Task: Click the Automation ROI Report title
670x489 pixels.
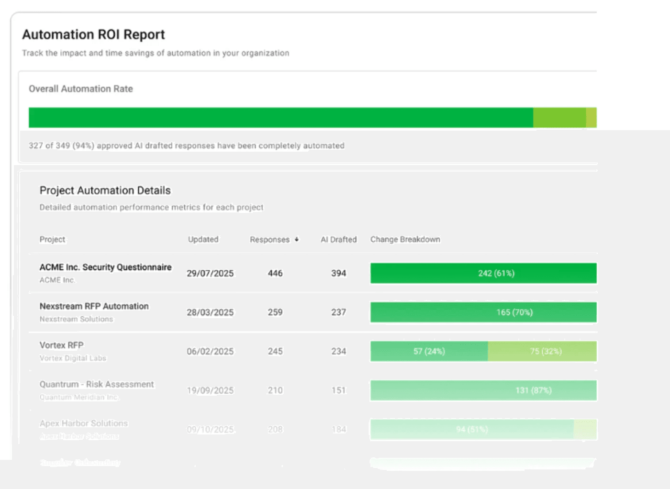Action: 93,34
